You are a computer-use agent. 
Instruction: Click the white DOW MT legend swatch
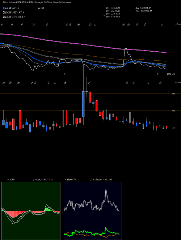(x=4, y=13)
